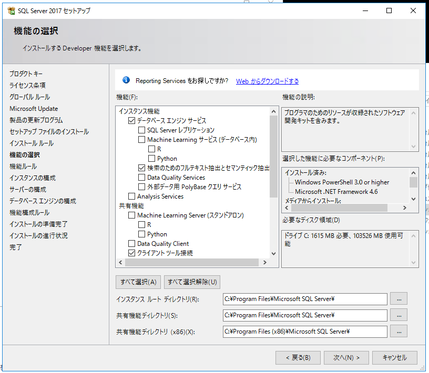Click the SQL Server setup title bar icon

pyautogui.click(x=11, y=11)
